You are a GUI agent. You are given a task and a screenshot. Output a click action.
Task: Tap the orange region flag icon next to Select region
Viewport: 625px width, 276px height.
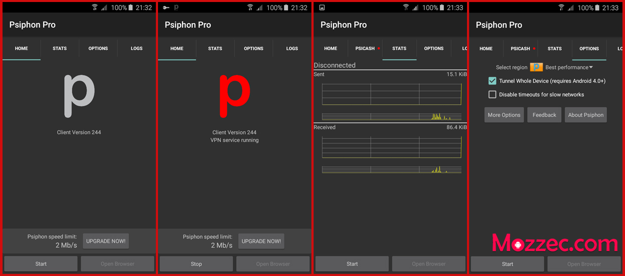[536, 67]
